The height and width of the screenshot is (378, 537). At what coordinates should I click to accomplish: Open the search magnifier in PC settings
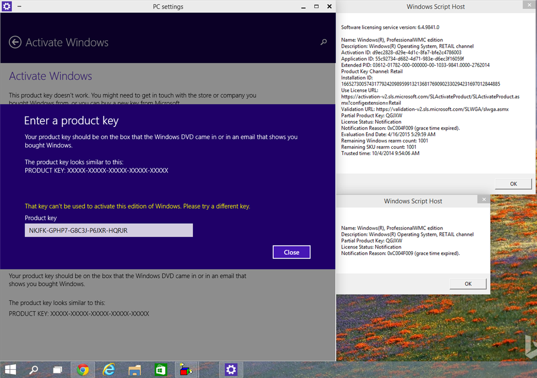coord(323,42)
